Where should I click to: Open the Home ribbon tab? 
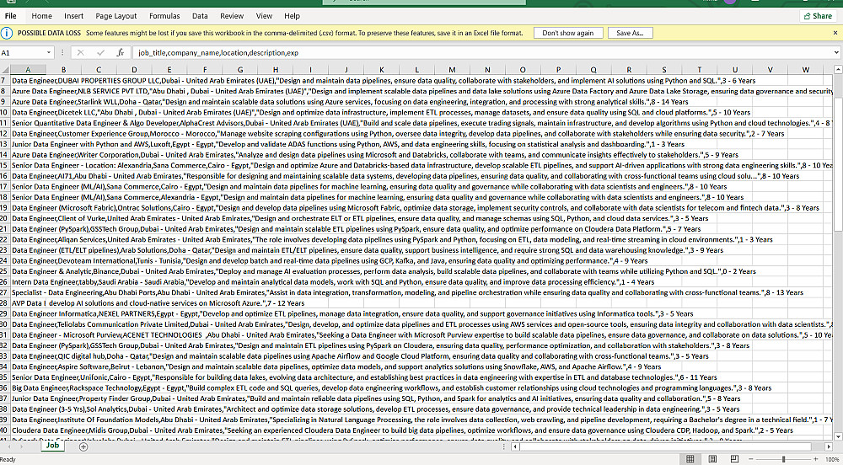(42, 16)
